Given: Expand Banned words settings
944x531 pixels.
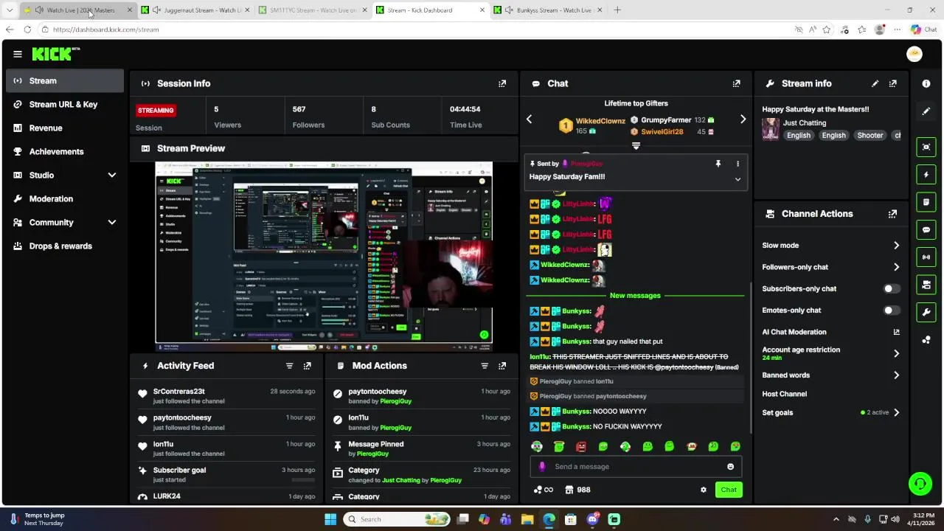Looking at the screenshot, I should (x=896, y=375).
